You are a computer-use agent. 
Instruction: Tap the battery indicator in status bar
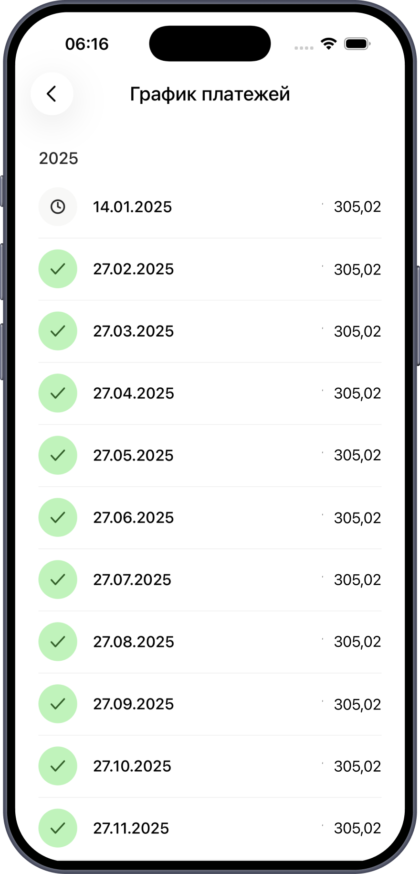click(357, 44)
